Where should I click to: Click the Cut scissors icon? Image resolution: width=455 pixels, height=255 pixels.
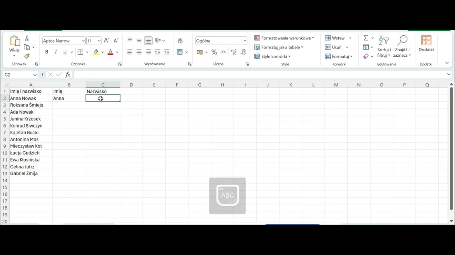tap(27, 38)
